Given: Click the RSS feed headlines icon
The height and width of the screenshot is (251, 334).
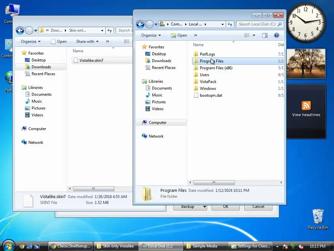Looking at the screenshot, I should pos(306,106).
